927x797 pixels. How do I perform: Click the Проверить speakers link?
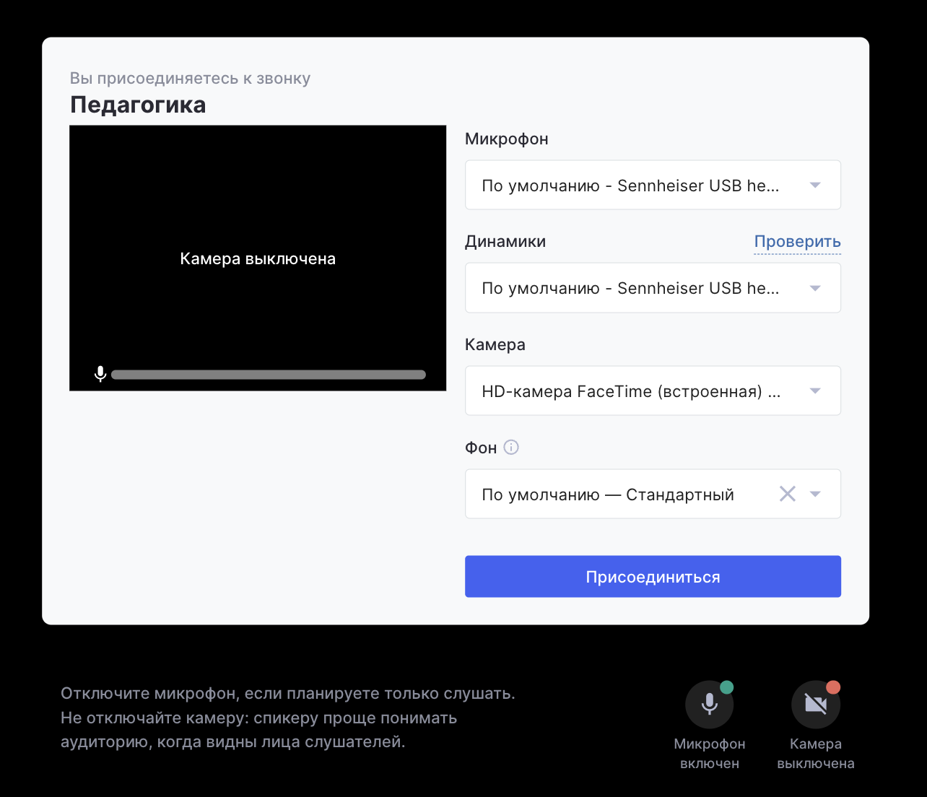pyautogui.click(x=797, y=242)
